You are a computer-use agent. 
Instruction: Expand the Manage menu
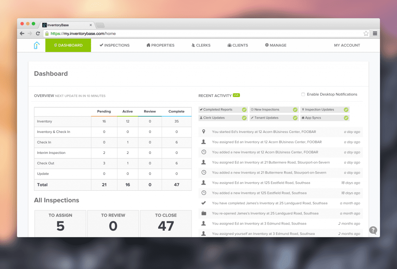coord(276,45)
